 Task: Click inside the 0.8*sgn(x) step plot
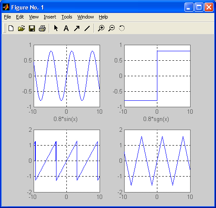(157, 76)
